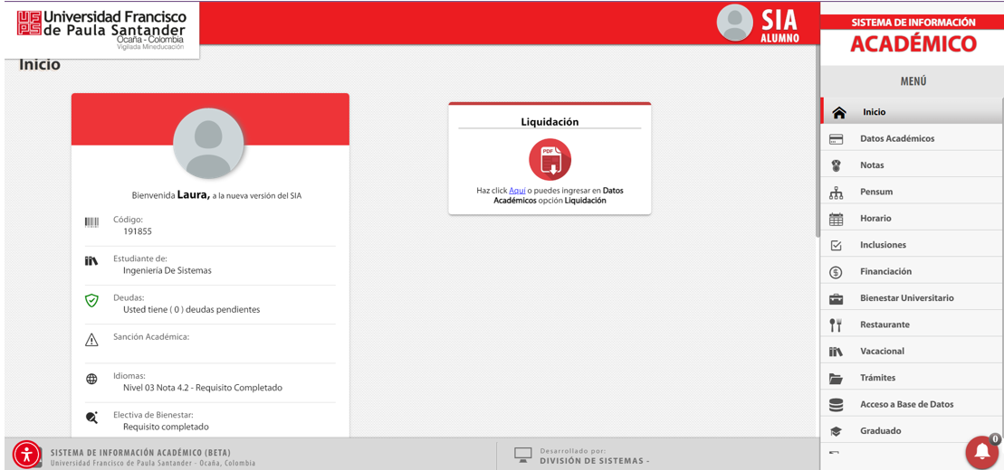Click the home icon beside Inicio
Screen dimensions: 1004x470
pos(838,113)
